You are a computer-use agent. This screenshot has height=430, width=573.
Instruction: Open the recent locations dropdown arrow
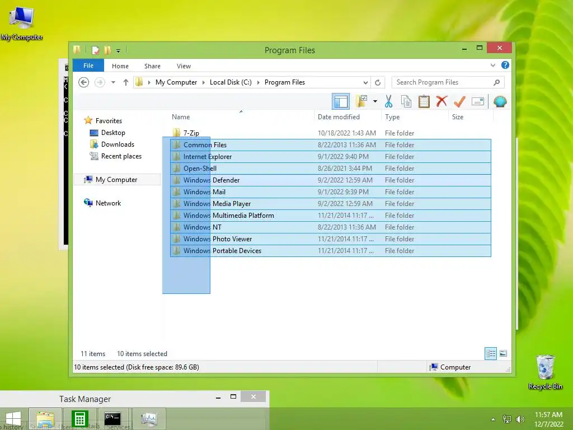(113, 82)
